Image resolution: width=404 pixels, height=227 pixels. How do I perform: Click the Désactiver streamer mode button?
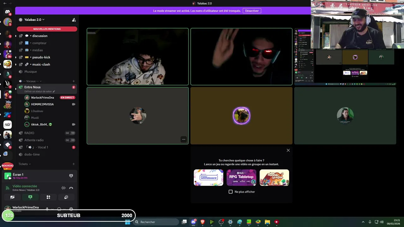pos(252,11)
